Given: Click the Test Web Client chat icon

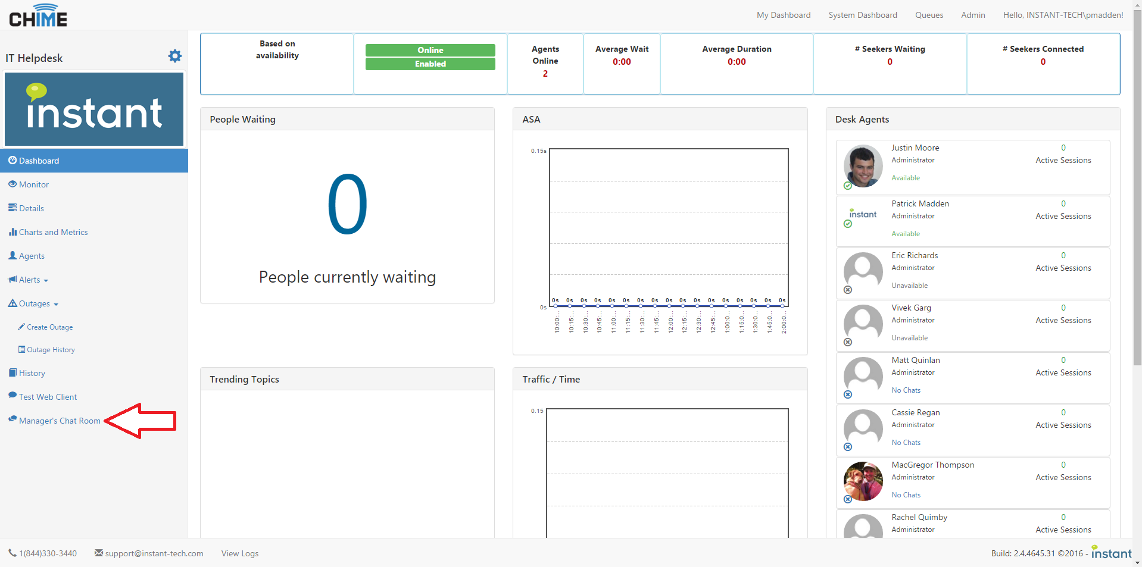Looking at the screenshot, I should coord(13,396).
